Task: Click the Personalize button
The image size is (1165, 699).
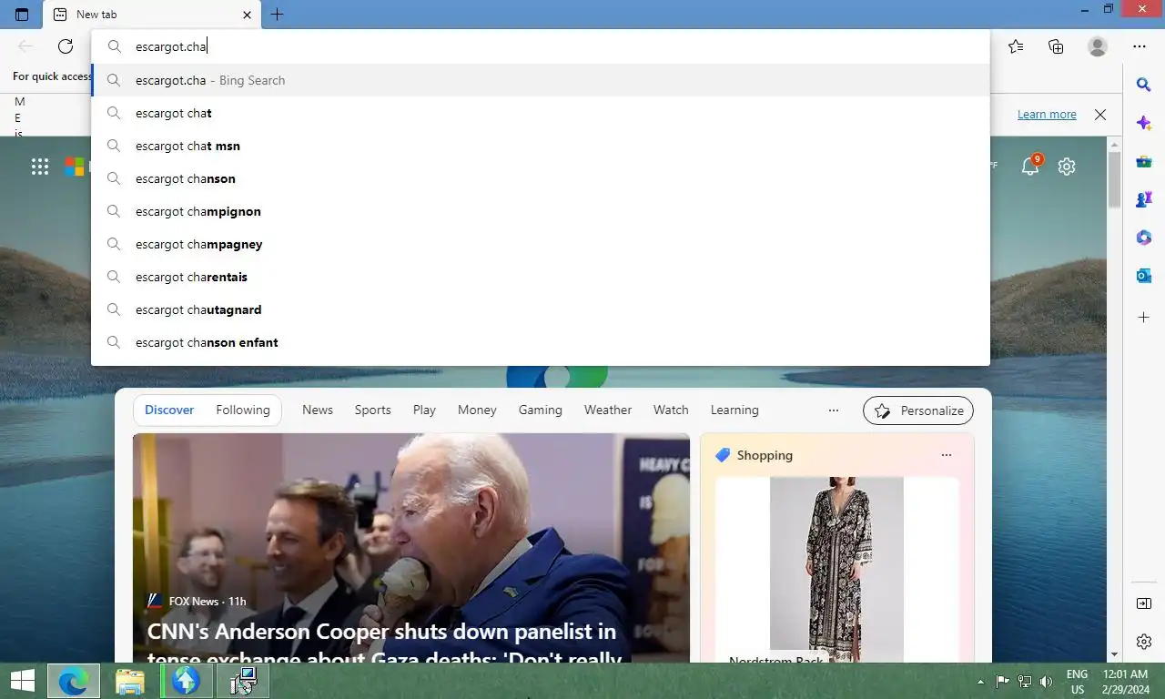Action: point(918,410)
